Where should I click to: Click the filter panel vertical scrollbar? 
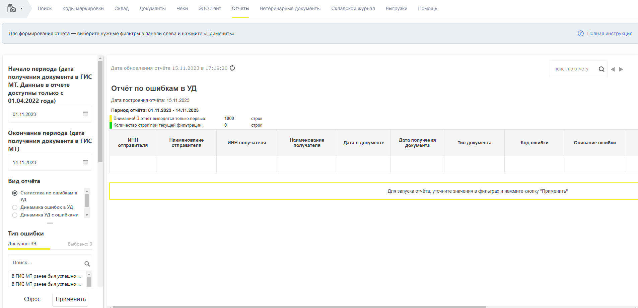click(x=100, y=111)
